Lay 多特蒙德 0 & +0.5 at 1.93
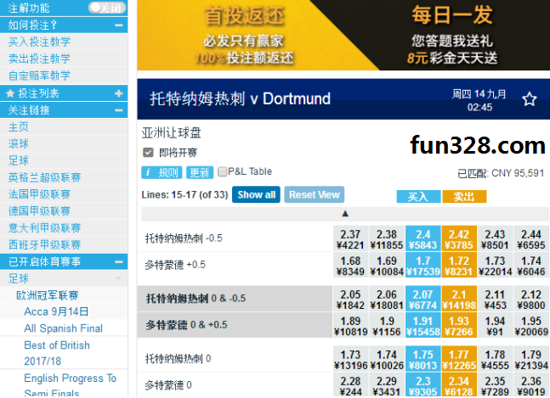This screenshot has height=398, width=550. (459, 326)
